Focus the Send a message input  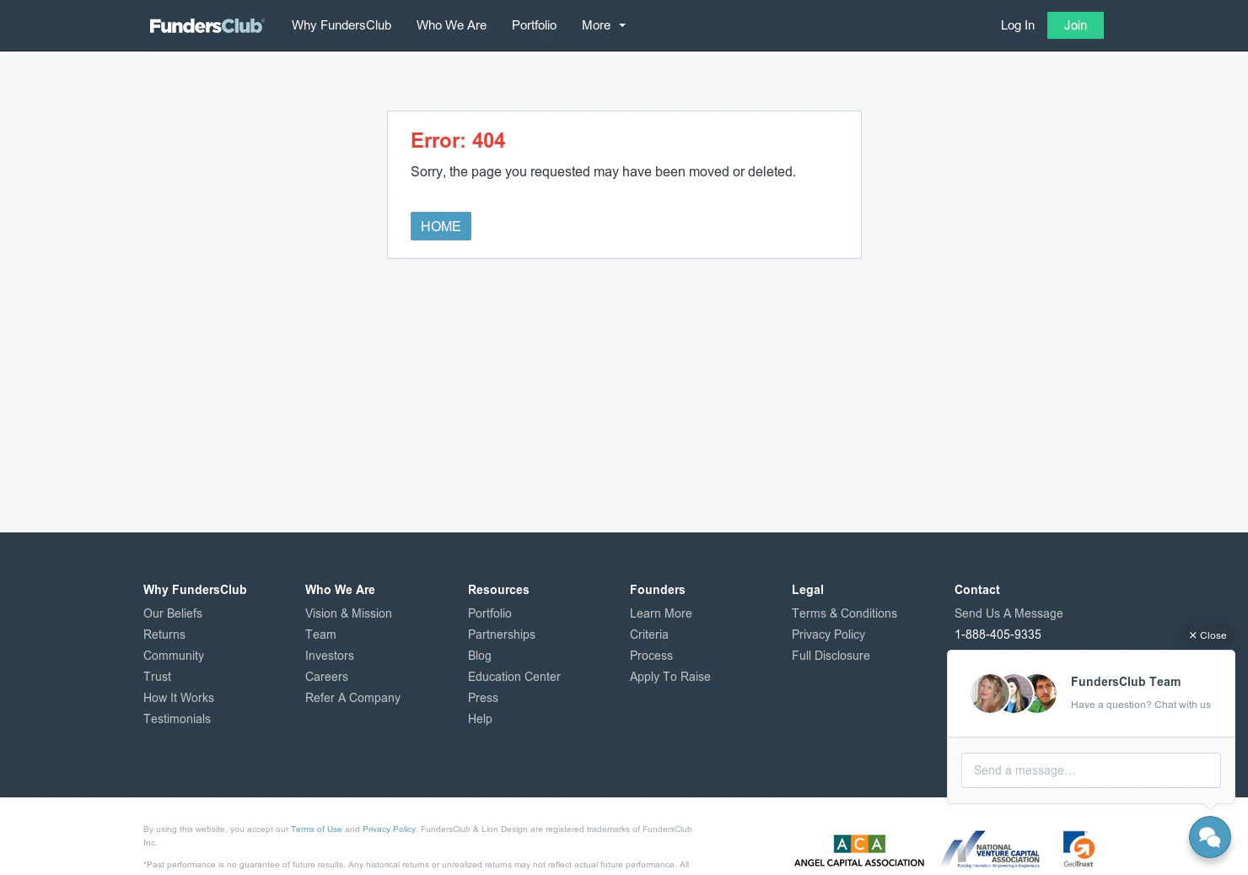coord(1090,770)
